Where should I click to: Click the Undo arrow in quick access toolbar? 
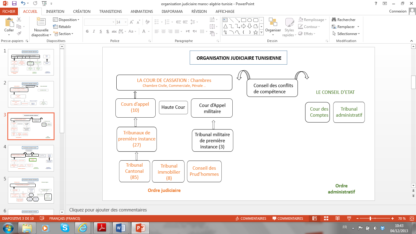pyautogui.click(x=23, y=4)
